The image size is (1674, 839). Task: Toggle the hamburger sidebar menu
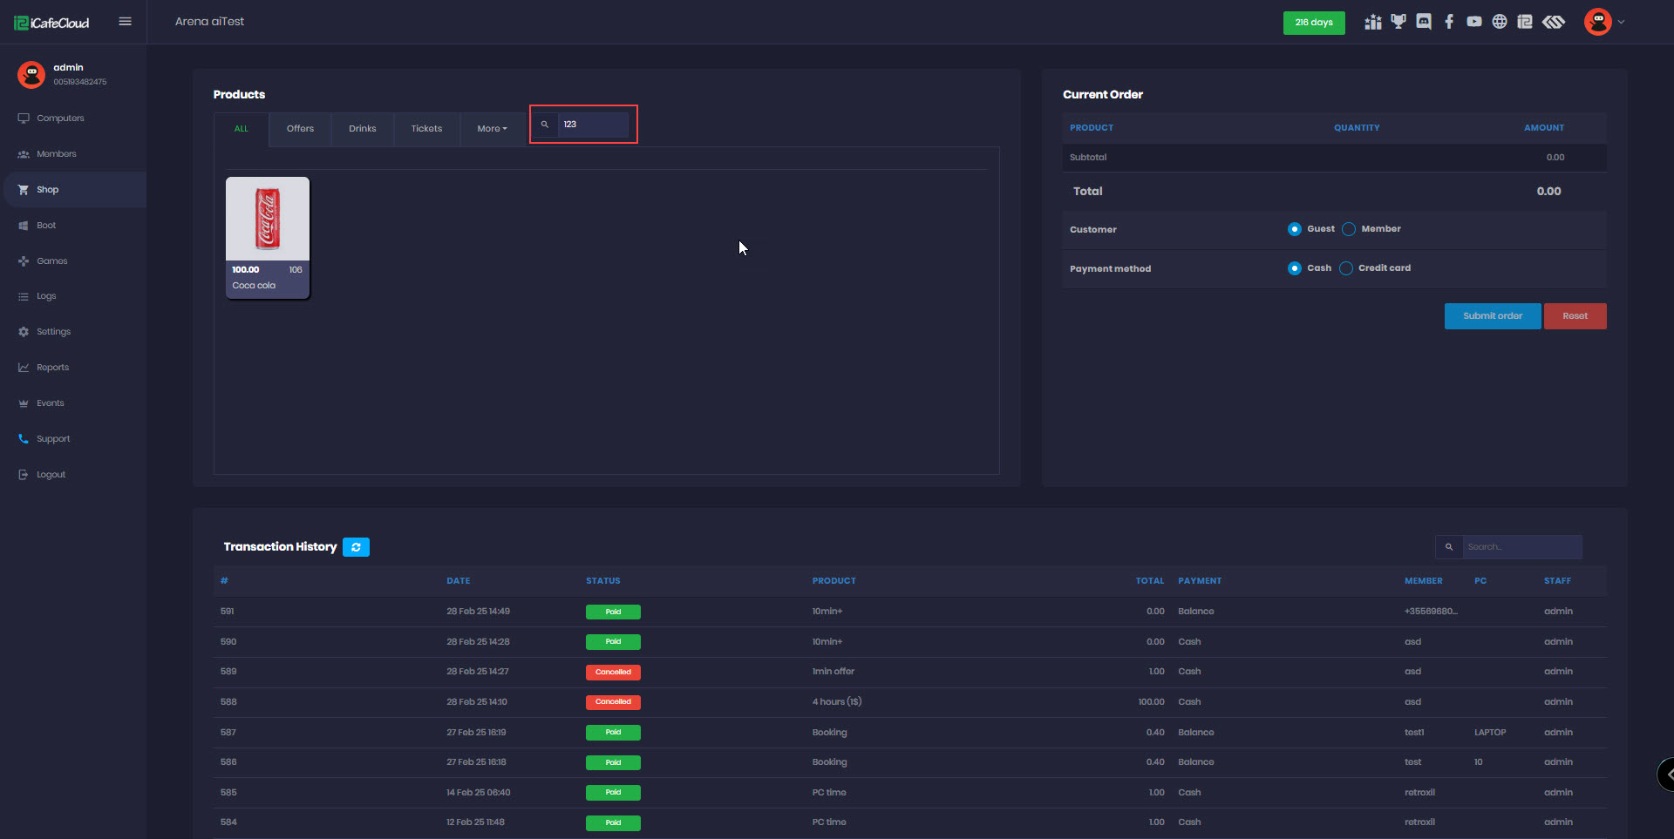(x=125, y=22)
